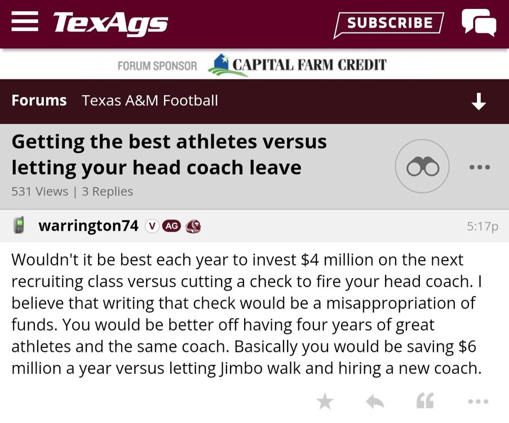Viewport: 509px width, 423px height.
Task: Open the hamburger navigation menu
Action: (x=25, y=22)
